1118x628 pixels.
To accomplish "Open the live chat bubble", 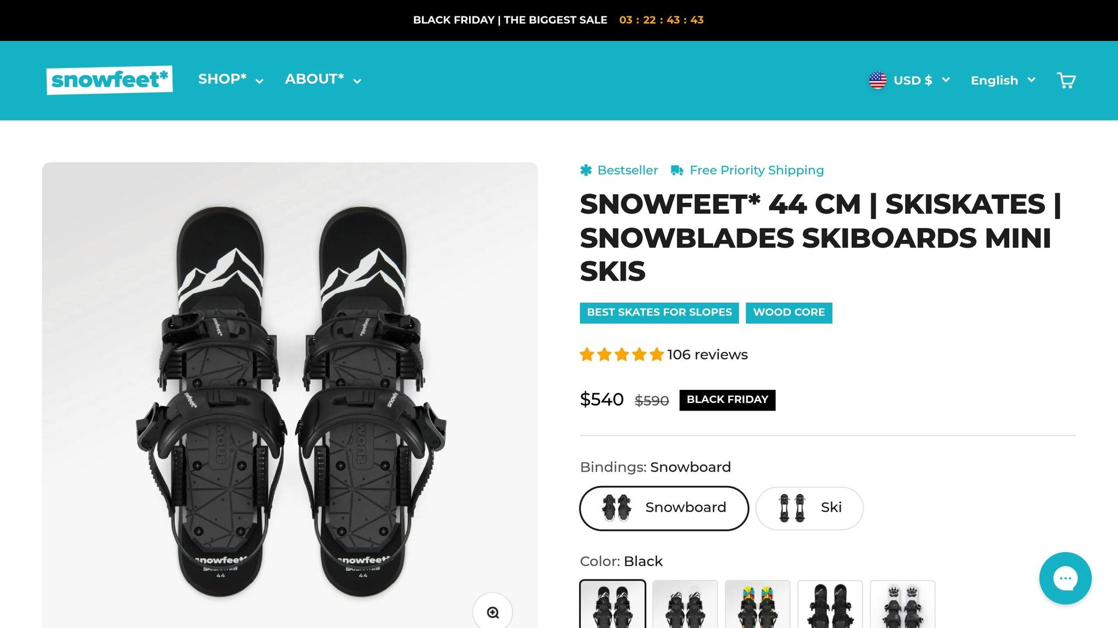I will tap(1065, 578).
